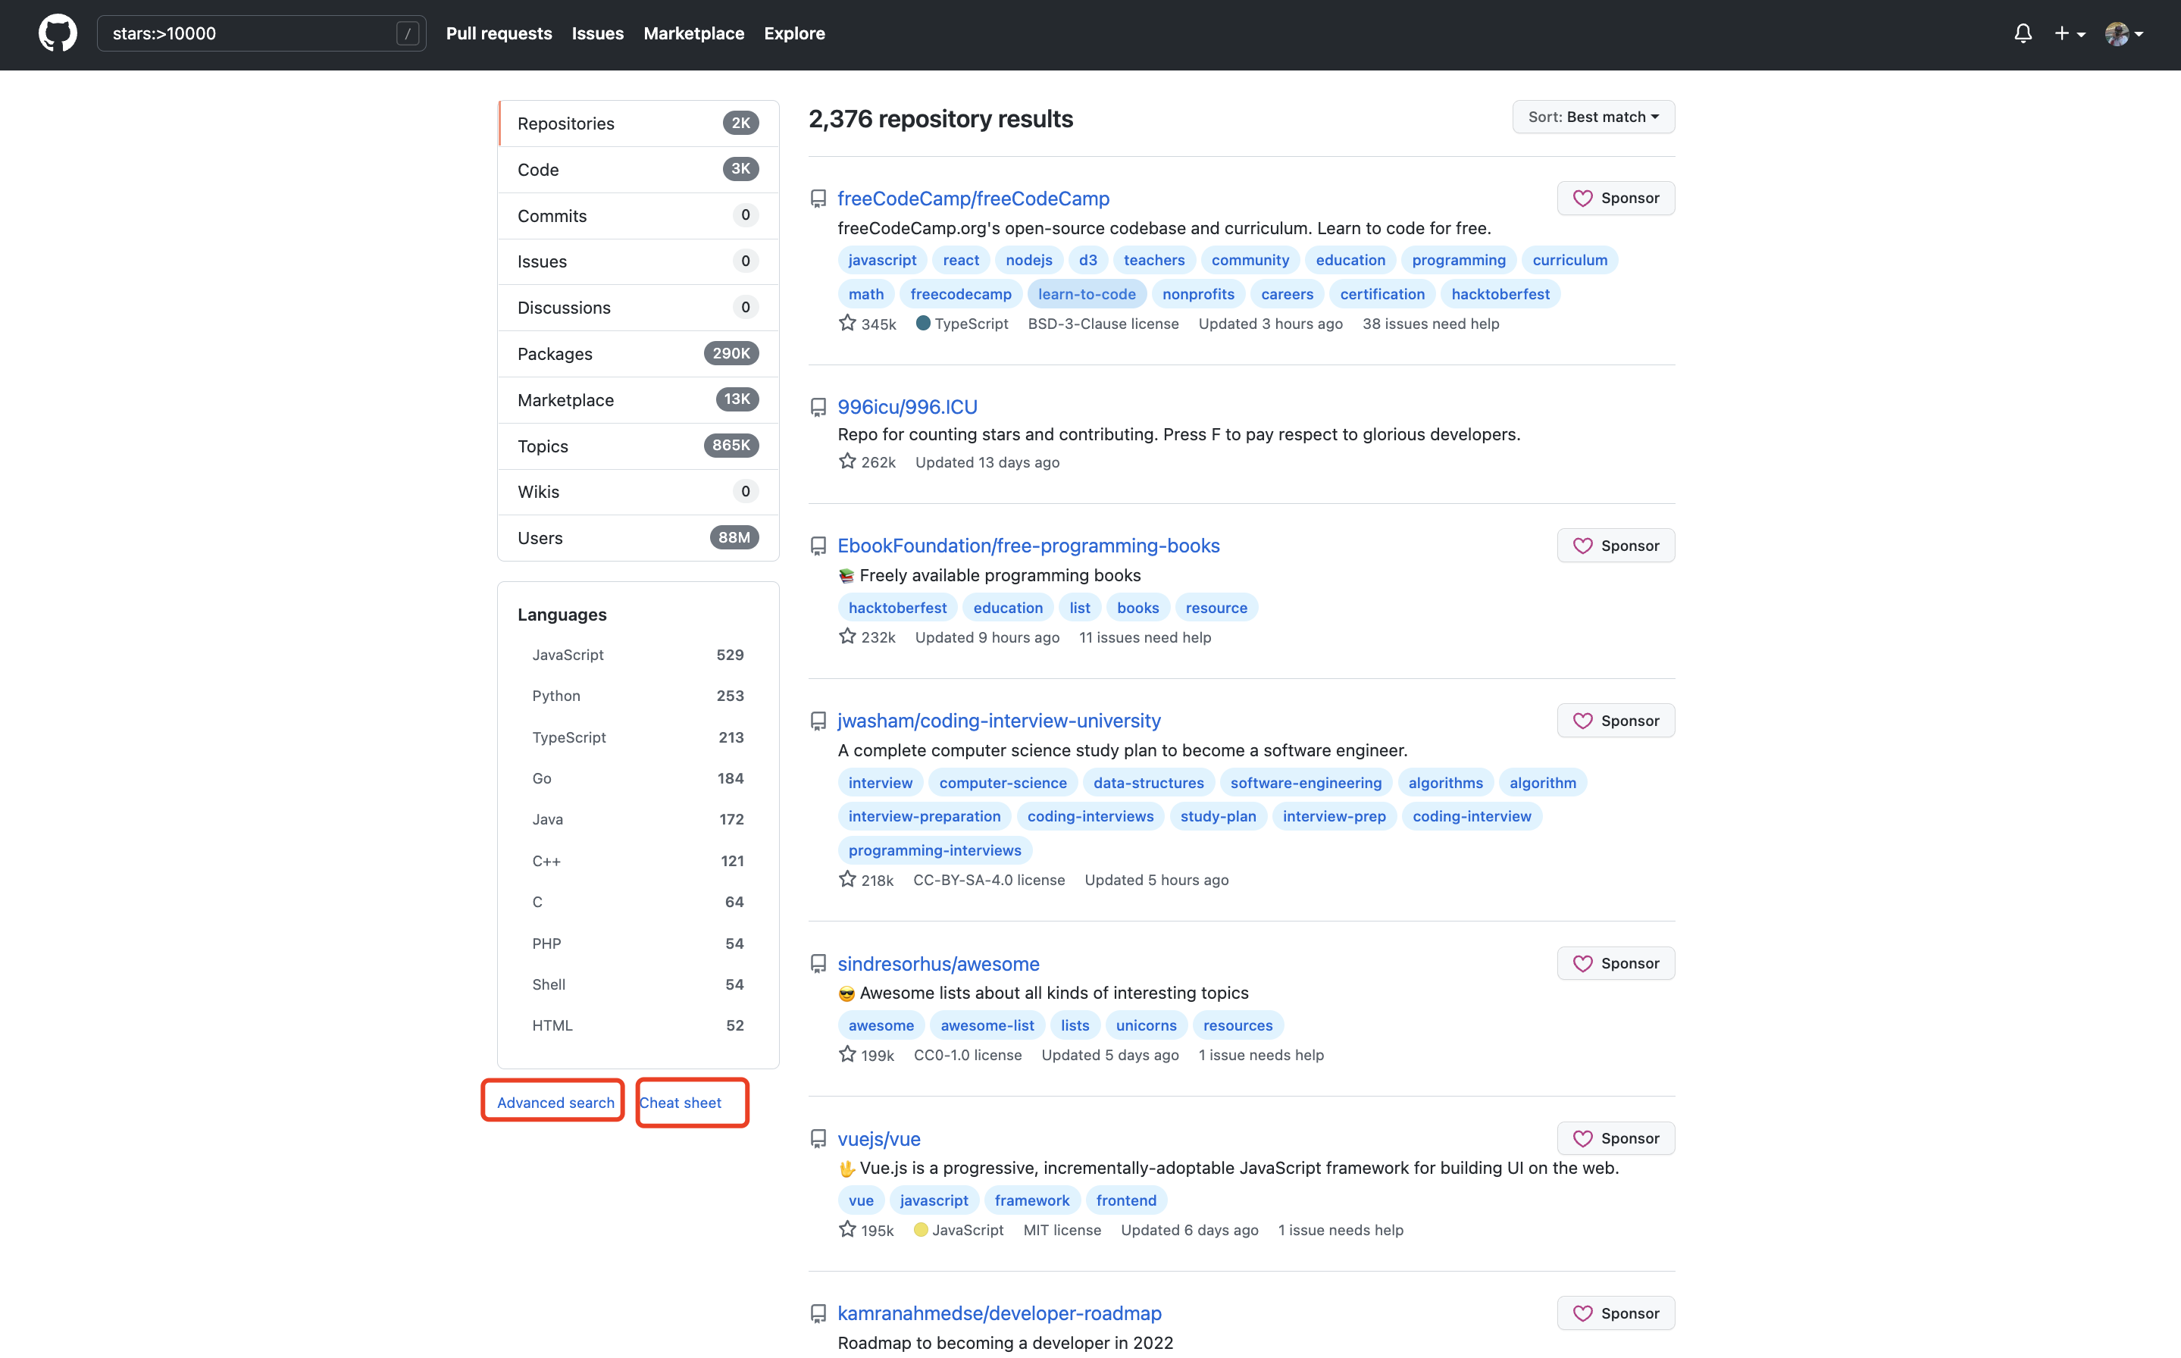Sponsor the freeCodeCamp repository
The image size is (2181, 1358).
click(1614, 199)
